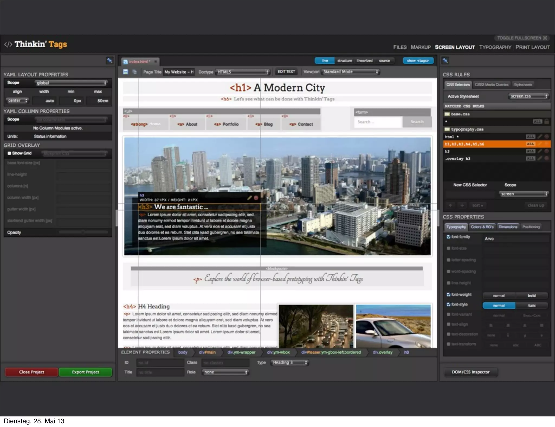Click red delete icon on h3 overlay
The image size is (555, 427).
pyautogui.click(x=256, y=198)
